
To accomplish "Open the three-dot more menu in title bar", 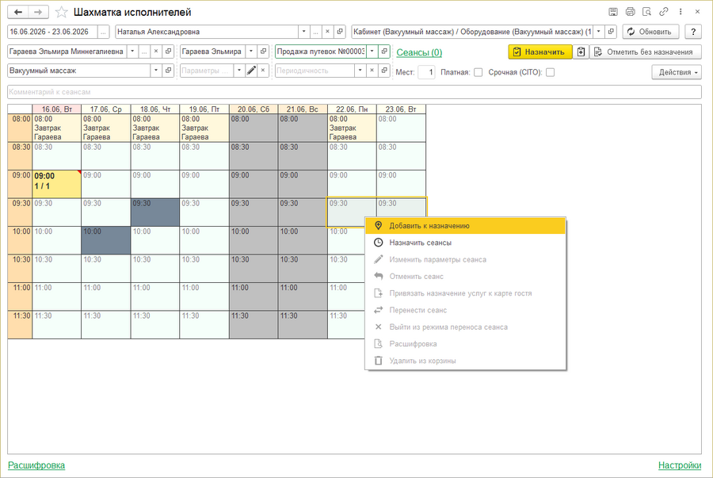I will [x=681, y=12].
